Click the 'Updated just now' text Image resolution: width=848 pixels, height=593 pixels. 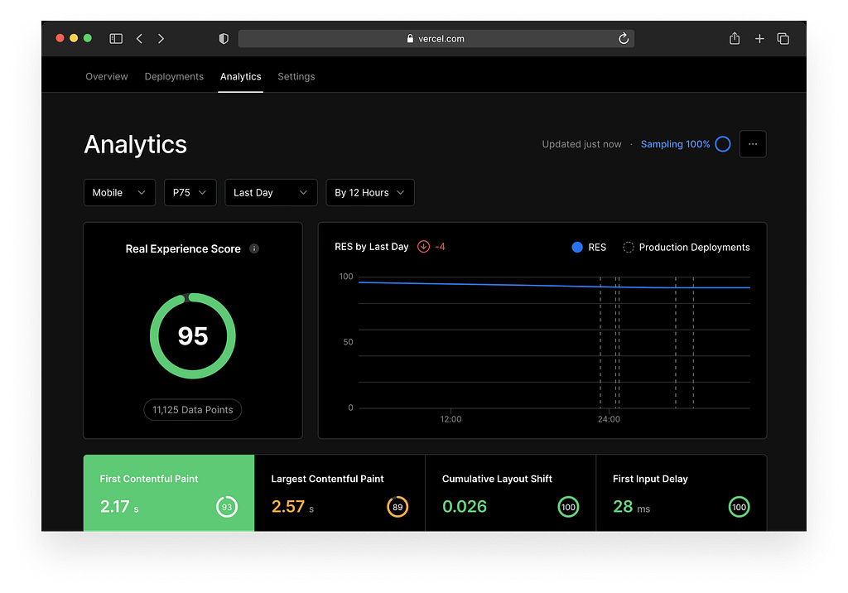581,144
